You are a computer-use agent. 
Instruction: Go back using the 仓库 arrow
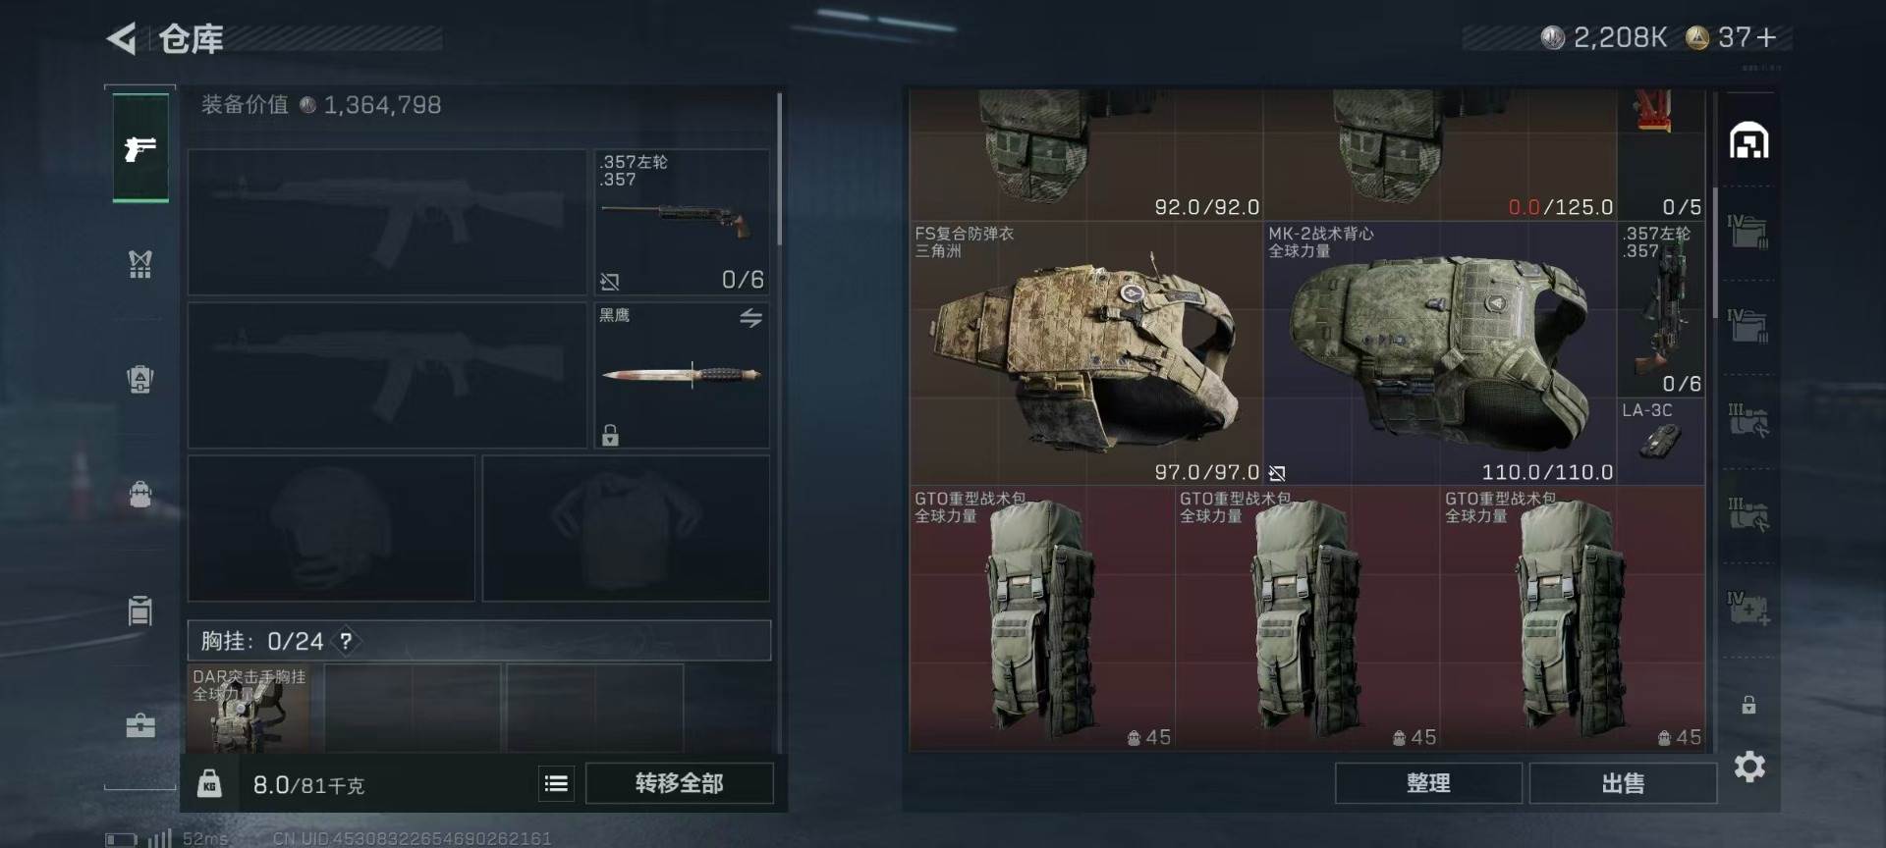[x=122, y=38]
